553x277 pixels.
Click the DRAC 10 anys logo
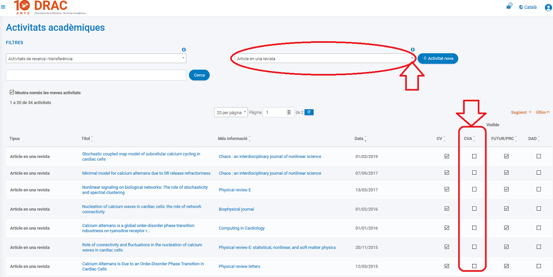[41, 7]
